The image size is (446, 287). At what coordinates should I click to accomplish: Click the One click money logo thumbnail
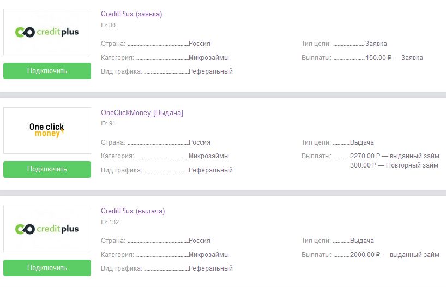pyautogui.click(x=47, y=130)
